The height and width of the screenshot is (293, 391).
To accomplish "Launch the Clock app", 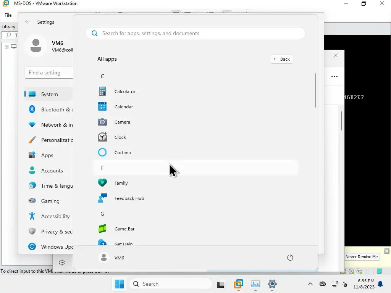I will (x=195, y=137).
